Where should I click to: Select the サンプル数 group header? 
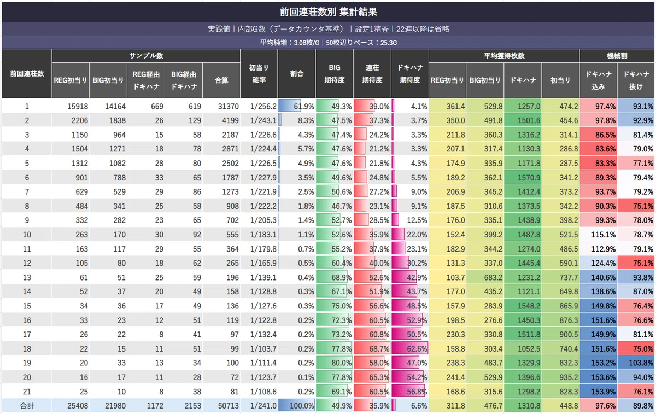(x=146, y=55)
